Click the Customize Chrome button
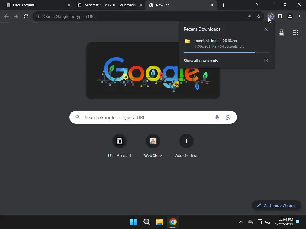306x229 pixels. [x=276, y=205]
